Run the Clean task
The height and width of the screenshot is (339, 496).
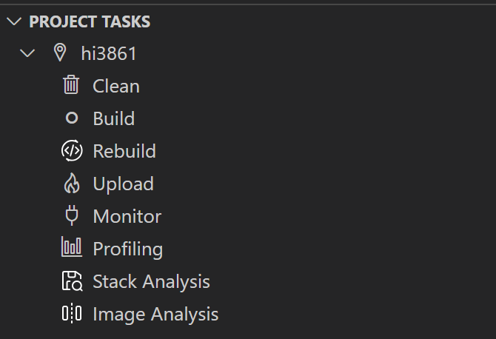pyautogui.click(x=116, y=86)
